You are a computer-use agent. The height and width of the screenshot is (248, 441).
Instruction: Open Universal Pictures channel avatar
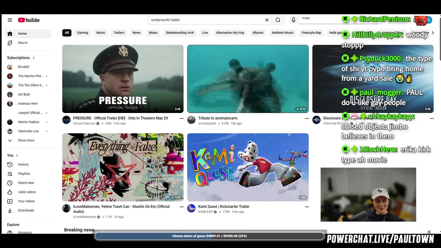coord(316,120)
